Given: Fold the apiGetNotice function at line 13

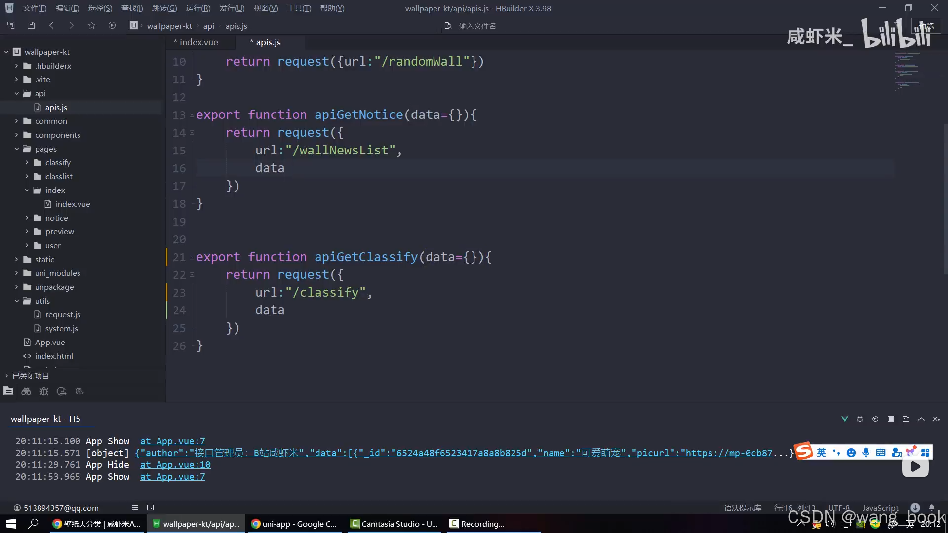Looking at the screenshot, I should [x=192, y=115].
